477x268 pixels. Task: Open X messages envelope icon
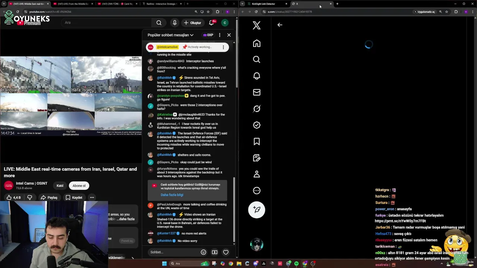click(256, 92)
